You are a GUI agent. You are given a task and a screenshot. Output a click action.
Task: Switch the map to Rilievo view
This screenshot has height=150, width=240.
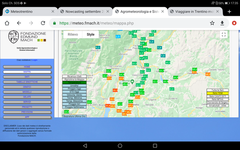[x=73, y=34]
